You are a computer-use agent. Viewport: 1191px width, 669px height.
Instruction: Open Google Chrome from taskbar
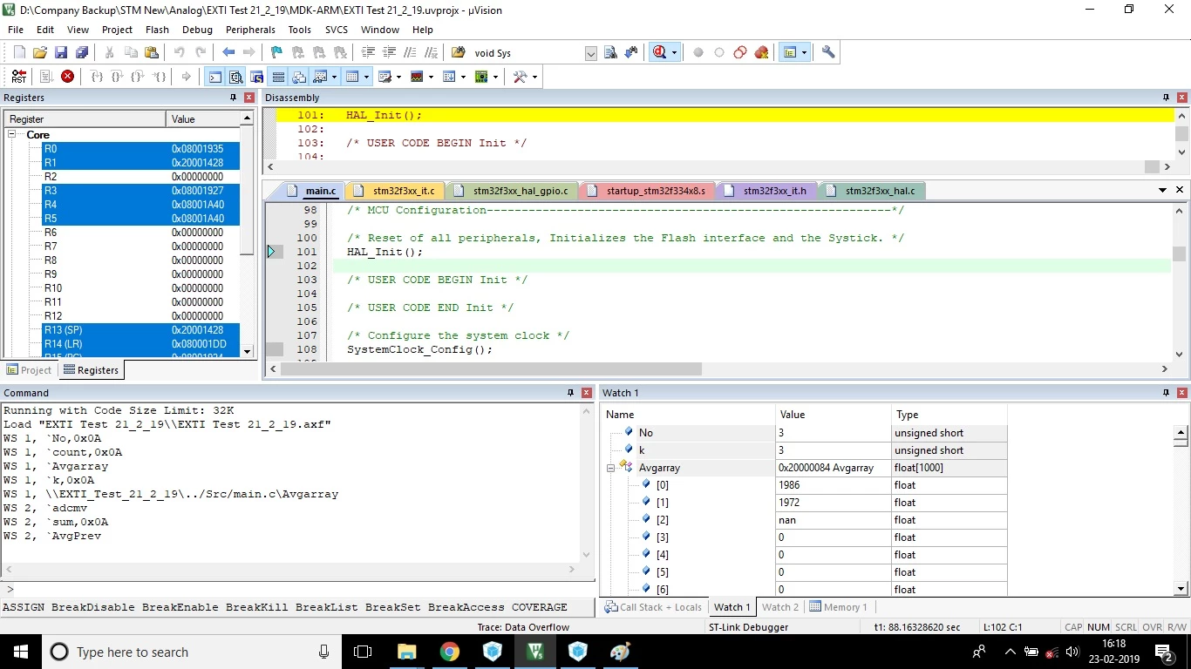[x=450, y=652]
